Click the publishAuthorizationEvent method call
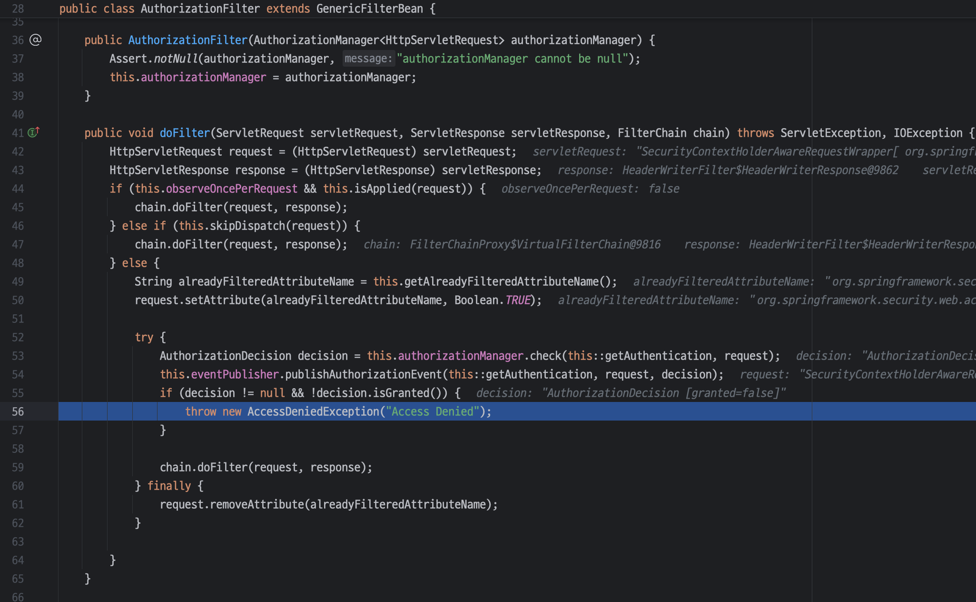This screenshot has height=602, width=976. [363, 374]
